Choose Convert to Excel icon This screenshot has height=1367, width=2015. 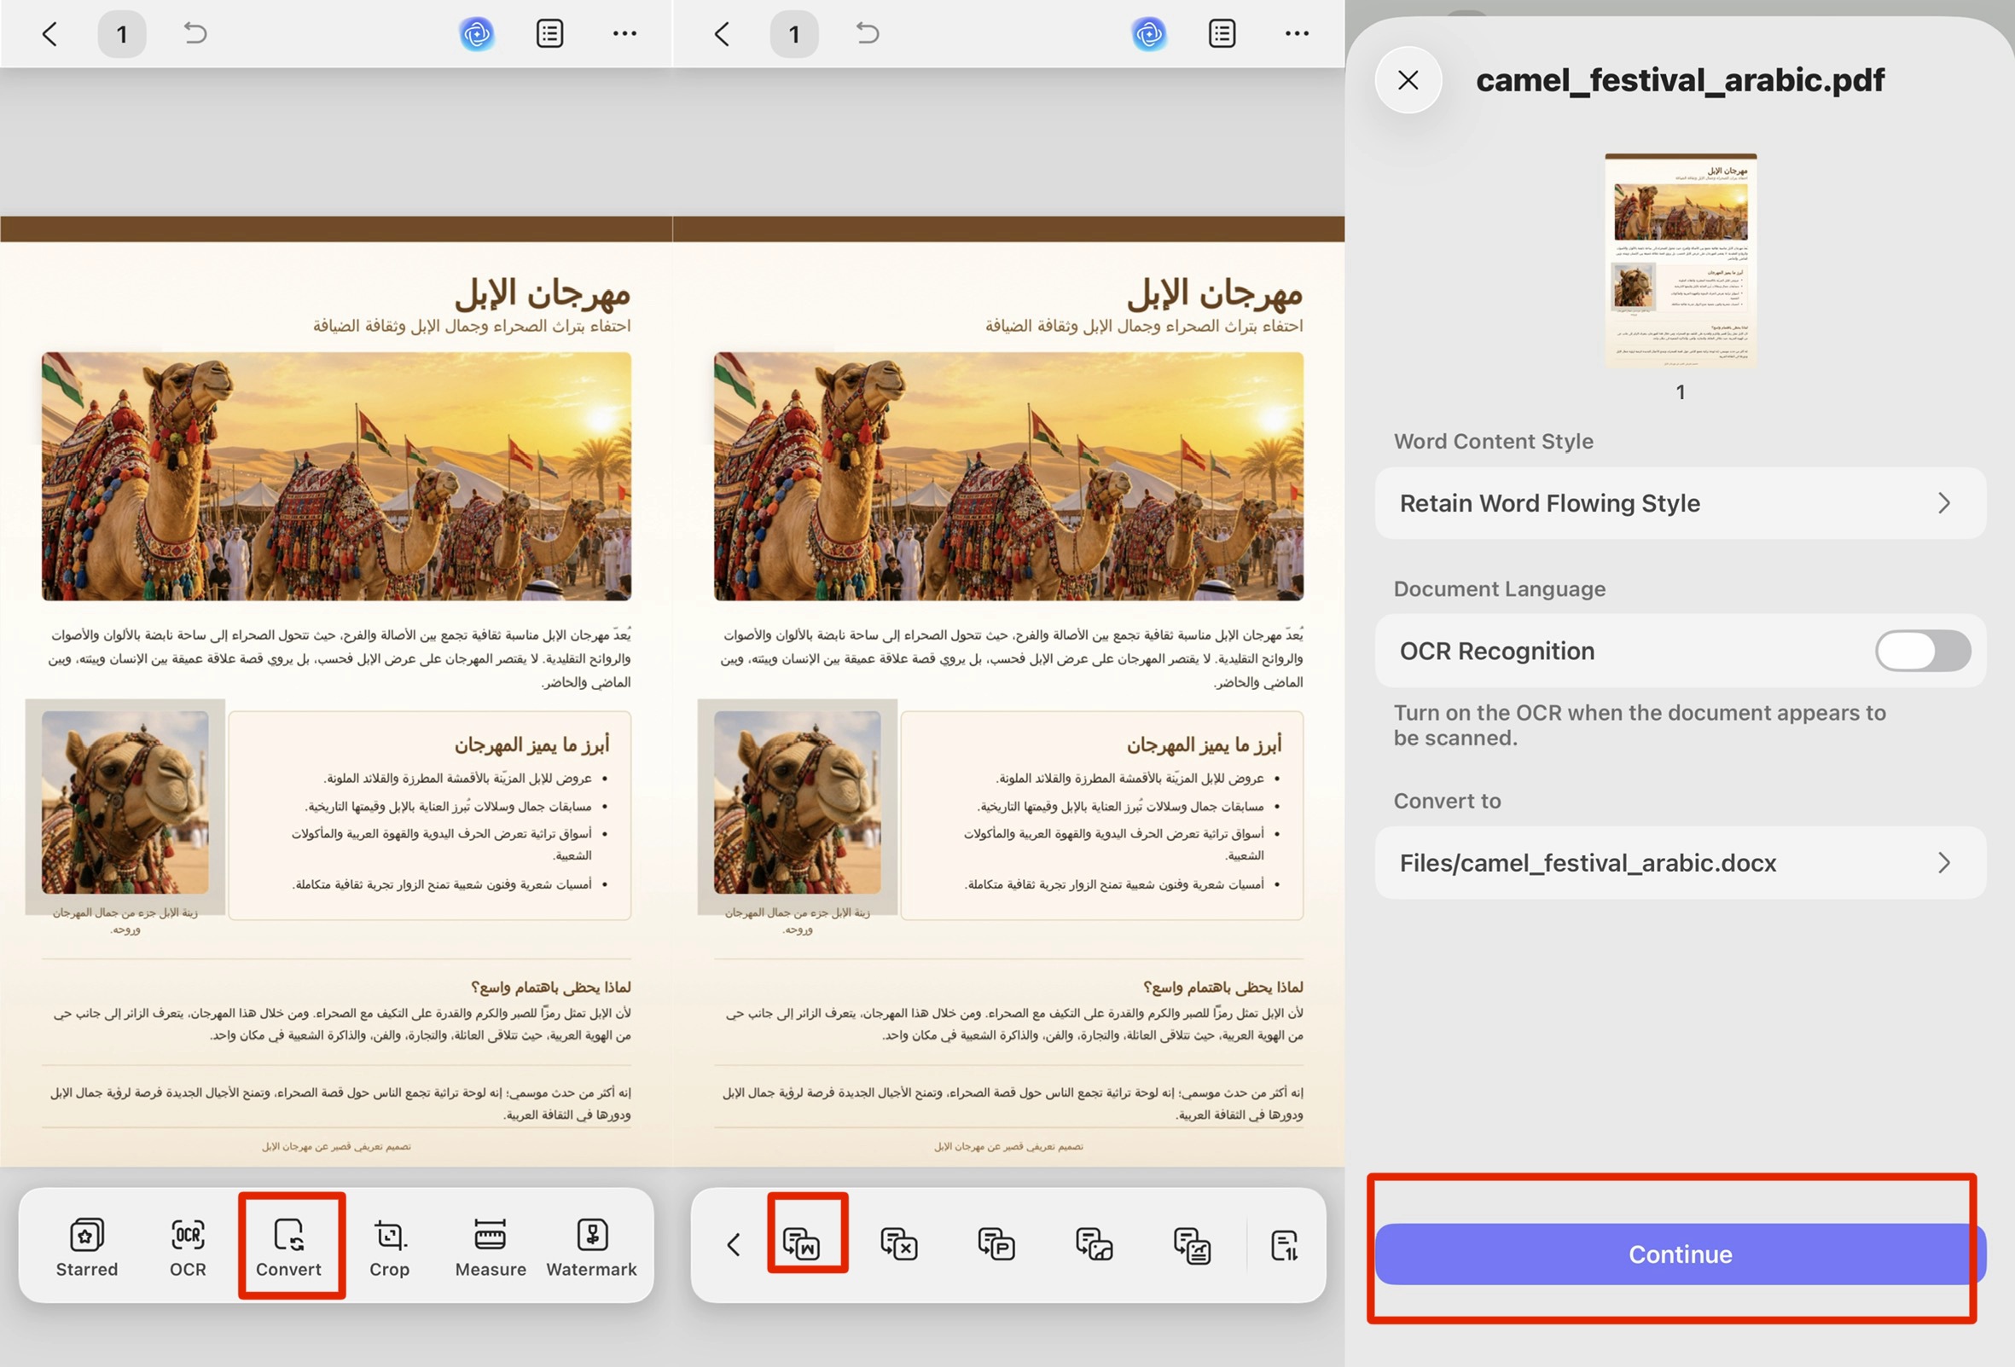(x=899, y=1244)
